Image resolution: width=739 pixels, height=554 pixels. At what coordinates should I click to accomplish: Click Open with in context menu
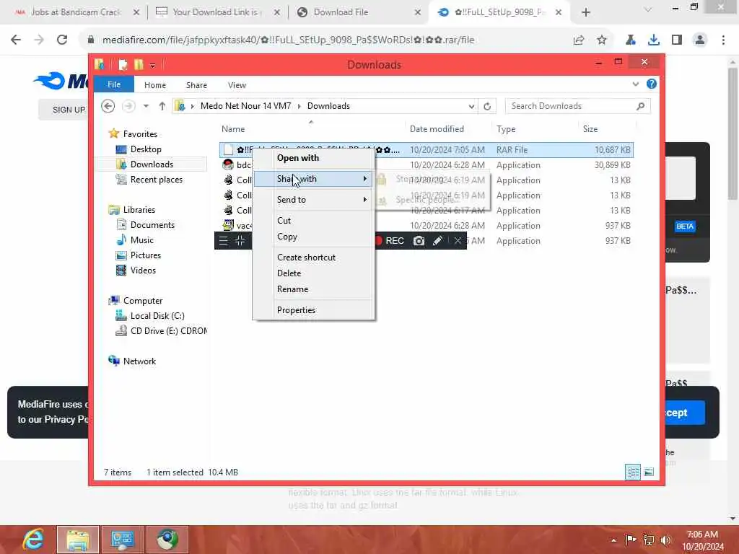pyautogui.click(x=297, y=158)
